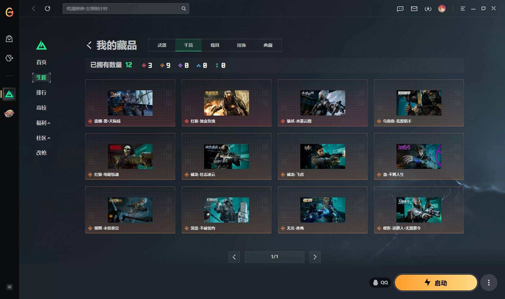The height and width of the screenshot is (299, 505).
Task: Go to 首页 in the side navigation
Action: click(x=41, y=62)
